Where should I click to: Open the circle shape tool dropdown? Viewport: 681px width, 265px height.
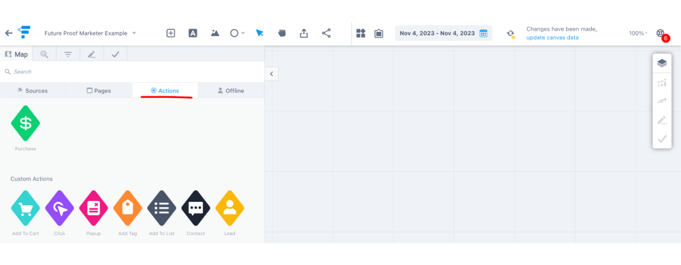(x=237, y=33)
